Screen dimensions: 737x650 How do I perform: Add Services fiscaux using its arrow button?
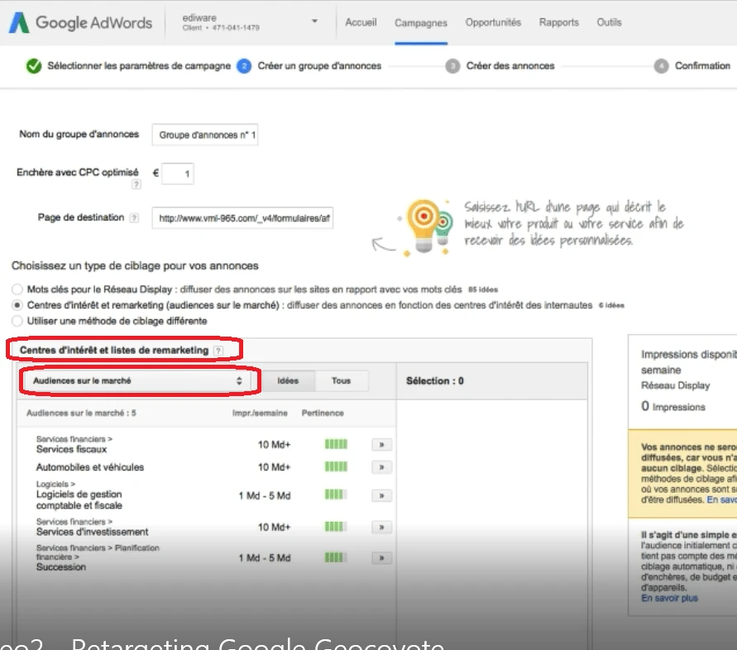(380, 445)
